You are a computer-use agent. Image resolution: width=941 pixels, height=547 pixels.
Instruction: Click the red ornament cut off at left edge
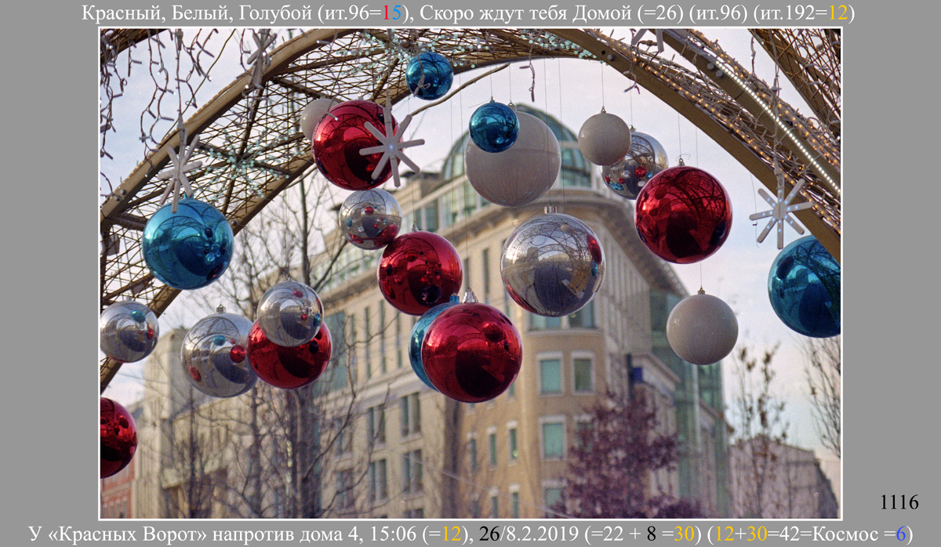click(116, 437)
